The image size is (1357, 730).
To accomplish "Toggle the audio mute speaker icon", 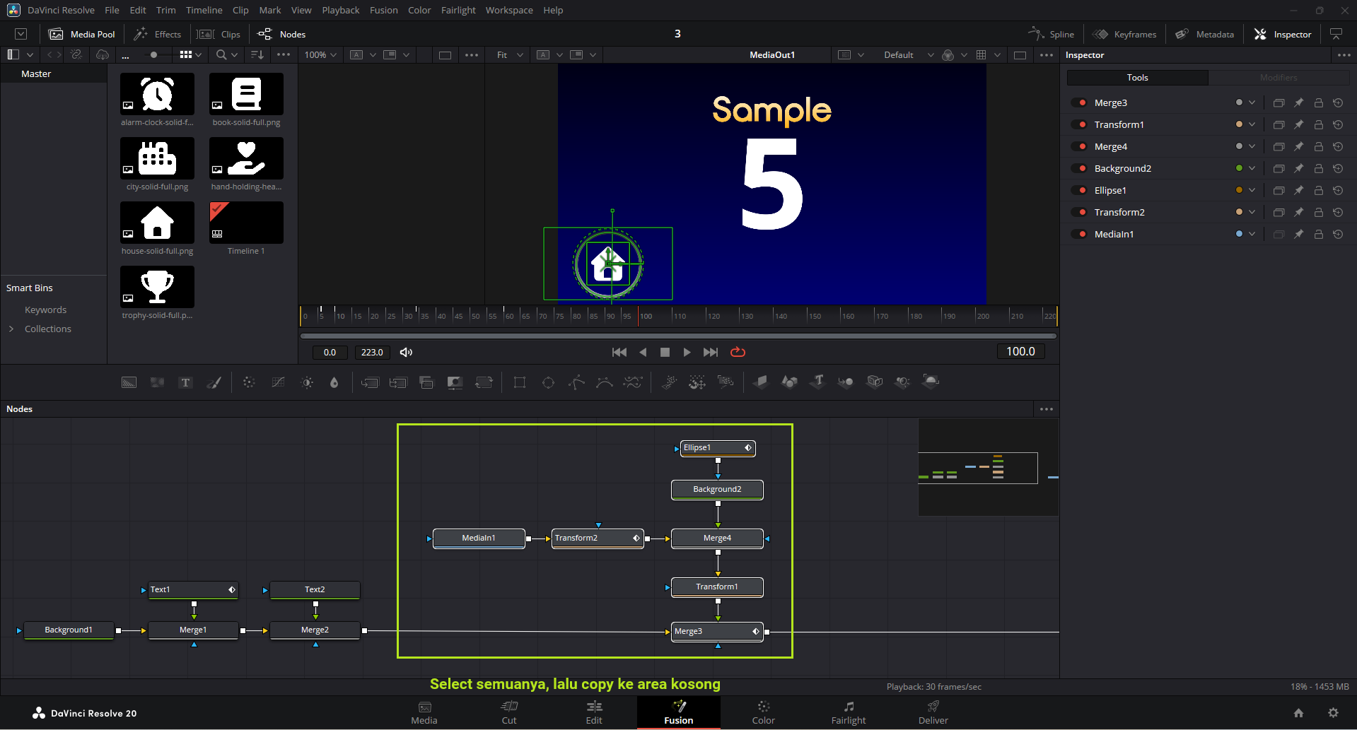I will (x=406, y=352).
